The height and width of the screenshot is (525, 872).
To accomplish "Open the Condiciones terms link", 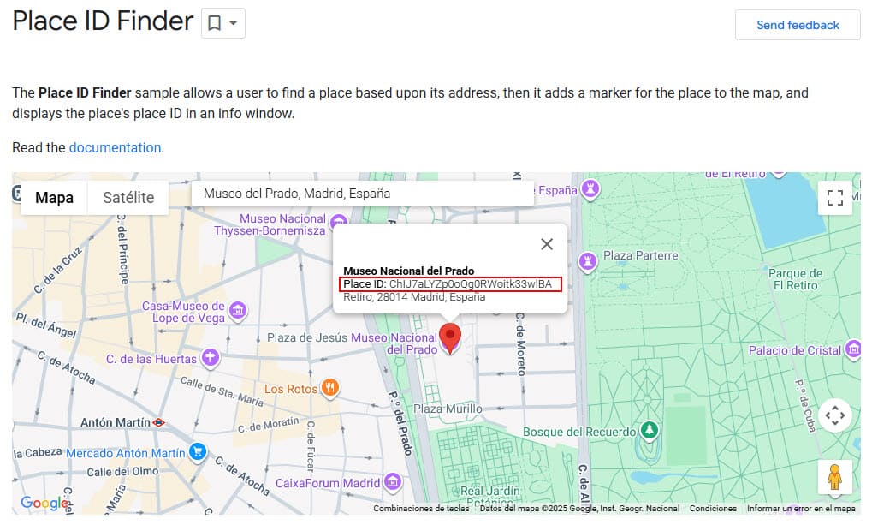I will (x=713, y=508).
